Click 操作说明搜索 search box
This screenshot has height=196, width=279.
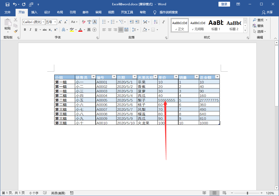point(169,12)
